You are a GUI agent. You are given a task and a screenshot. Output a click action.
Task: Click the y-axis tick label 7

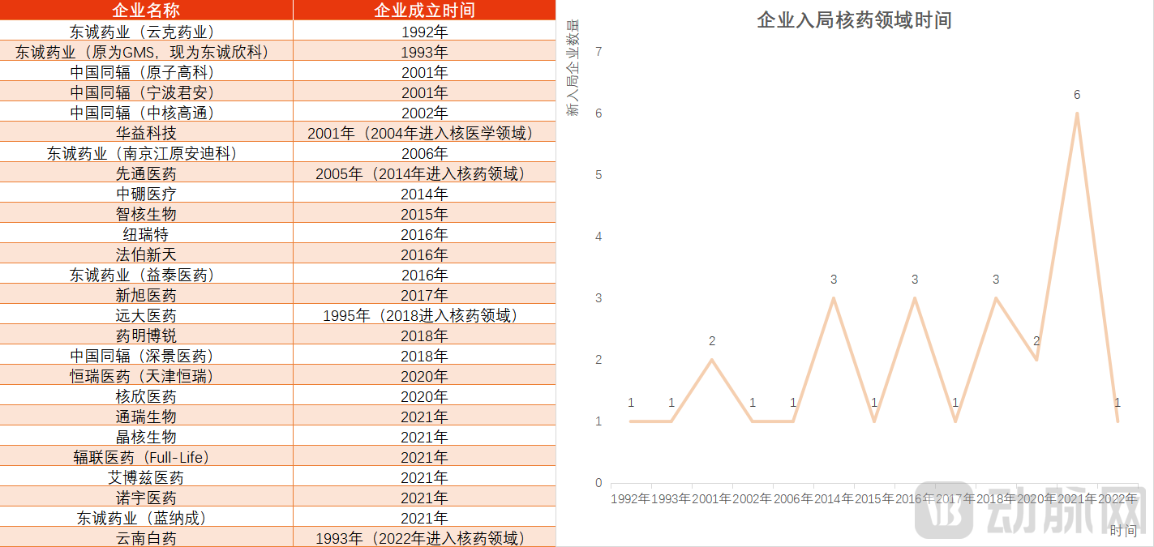click(x=598, y=51)
